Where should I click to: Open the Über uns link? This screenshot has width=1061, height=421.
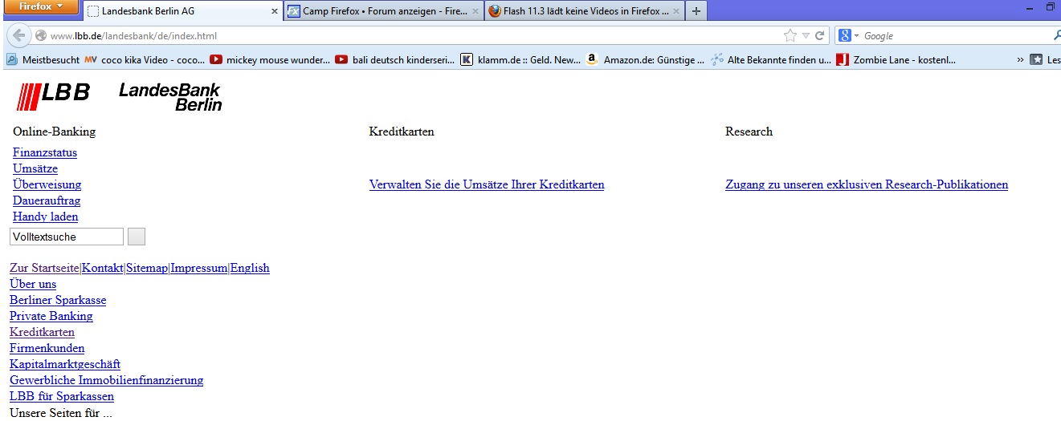[33, 284]
